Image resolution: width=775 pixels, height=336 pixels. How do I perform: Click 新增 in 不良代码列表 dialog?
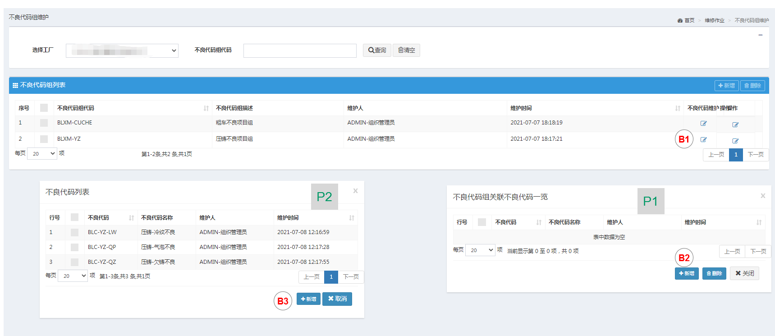coord(308,299)
